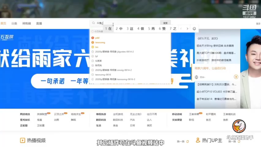
Task: Click the 雨神 uploader avatar
Action: coord(196,77)
